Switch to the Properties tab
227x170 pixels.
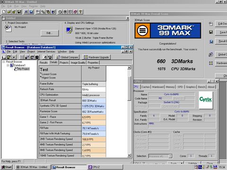[x=93, y=63]
